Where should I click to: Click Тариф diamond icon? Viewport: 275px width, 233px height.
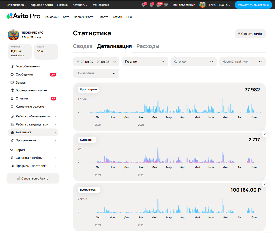point(12,150)
